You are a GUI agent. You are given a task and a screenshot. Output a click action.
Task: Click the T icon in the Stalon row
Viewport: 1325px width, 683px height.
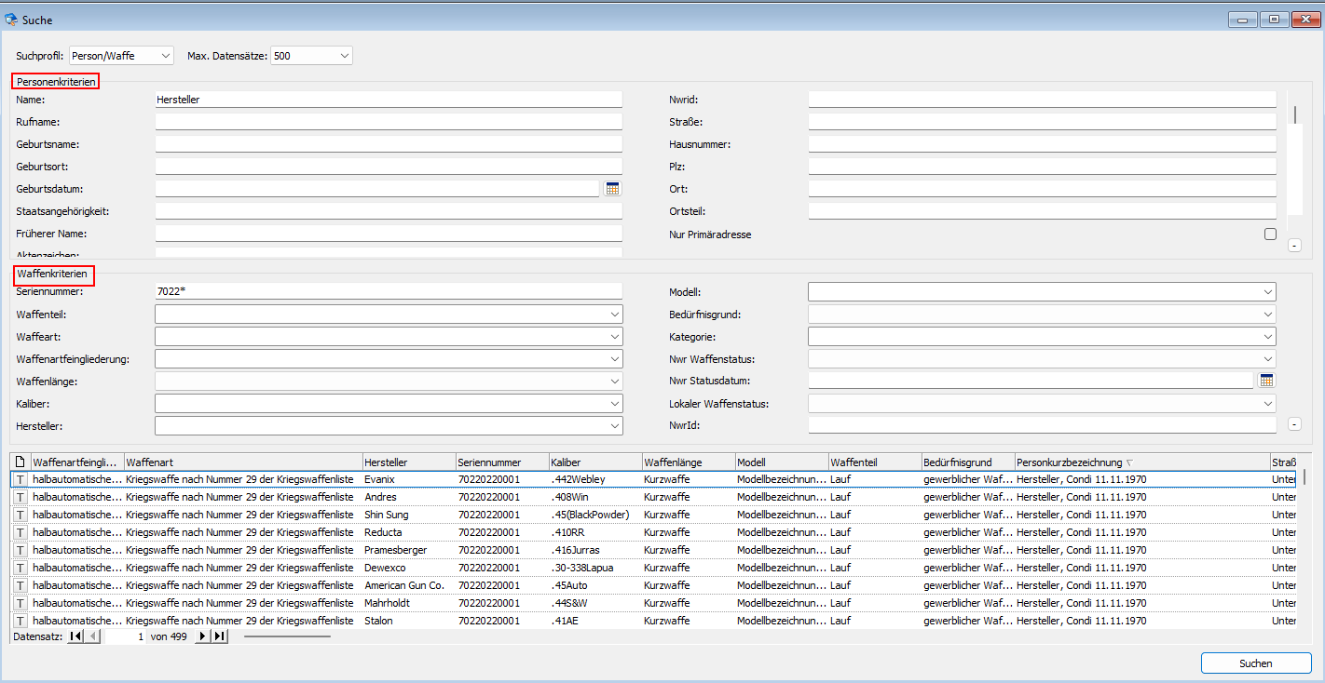[20, 621]
